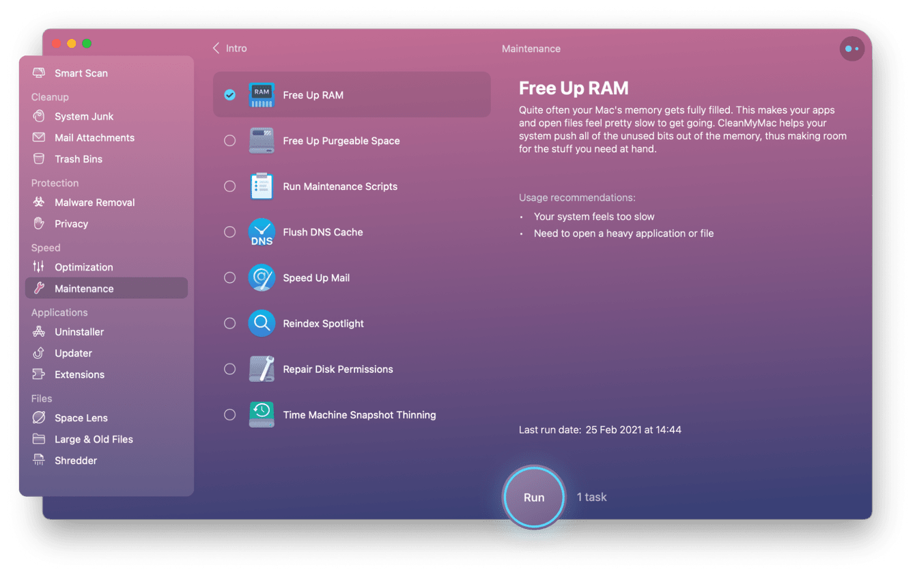Click the Repair Disk Permissions wrench icon
The image size is (915, 576).
[262, 369]
